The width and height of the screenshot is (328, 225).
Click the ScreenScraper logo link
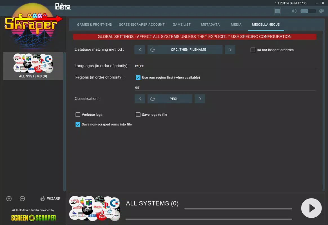point(34,218)
